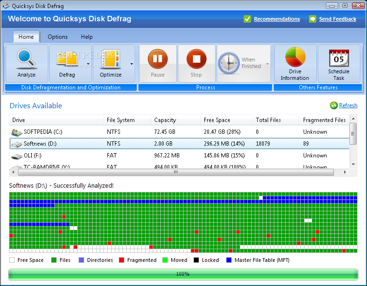
Task: Expand the Defrag dropdown arrow
Action: point(88,64)
